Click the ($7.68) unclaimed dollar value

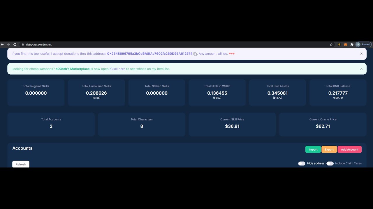96,98
